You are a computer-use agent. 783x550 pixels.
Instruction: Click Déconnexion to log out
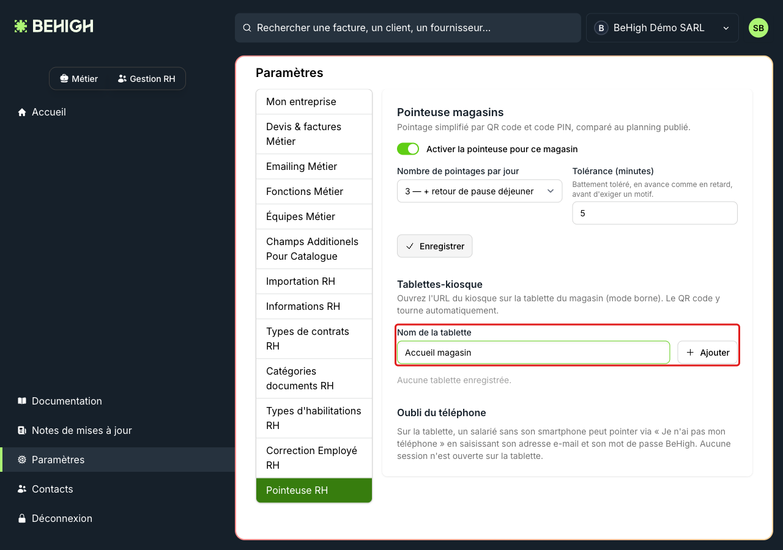coord(117,518)
